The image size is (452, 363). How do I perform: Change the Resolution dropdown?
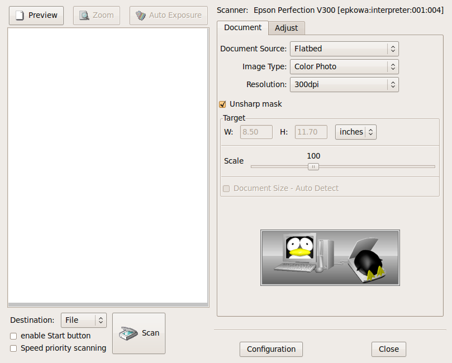click(344, 84)
